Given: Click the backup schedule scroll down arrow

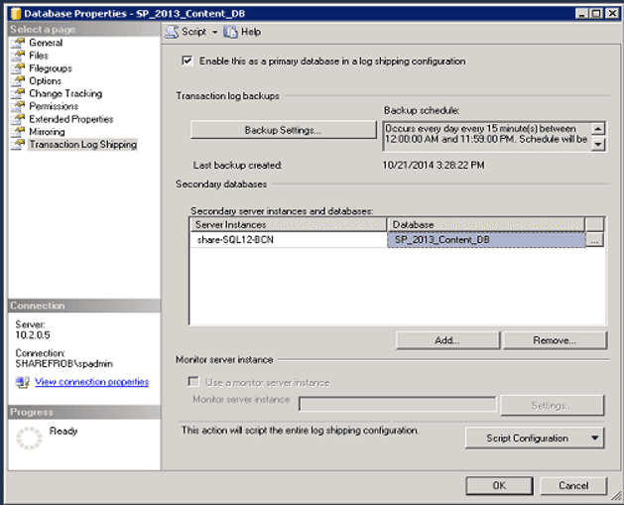Looking at the screenshot, I should (598, 144).
